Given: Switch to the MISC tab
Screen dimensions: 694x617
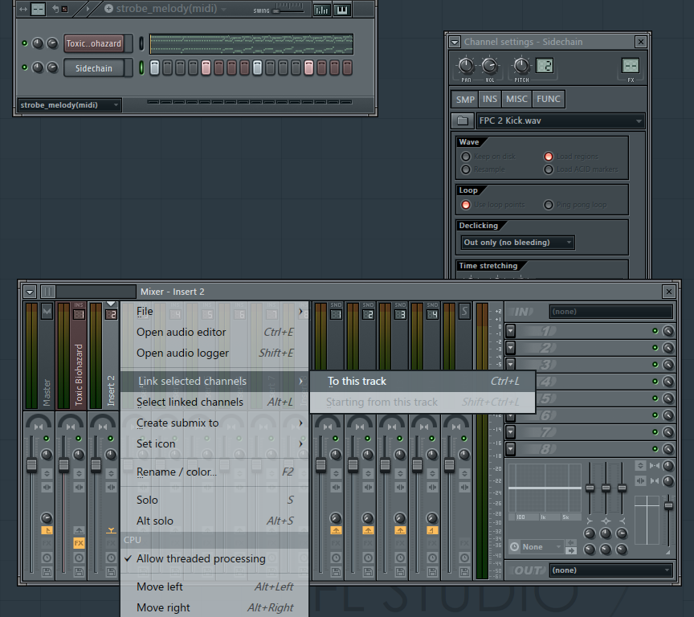Looking at the screenshot, I should [x=516, y=99].
